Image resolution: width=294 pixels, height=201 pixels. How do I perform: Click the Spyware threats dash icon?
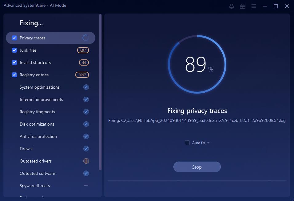tap(86, 185)
